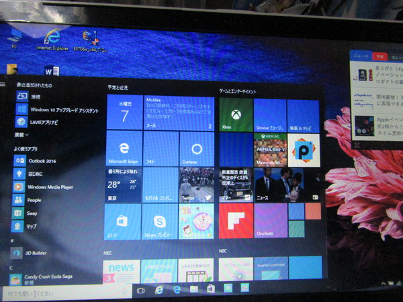Jump to the # letter group header

(12, 241)
